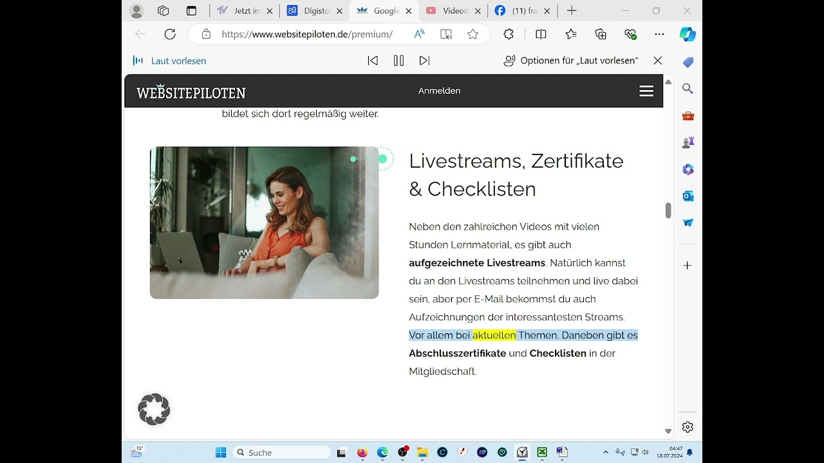Click the taskbar Suche search box
824x463 pixels.
(x=281, y=452)
